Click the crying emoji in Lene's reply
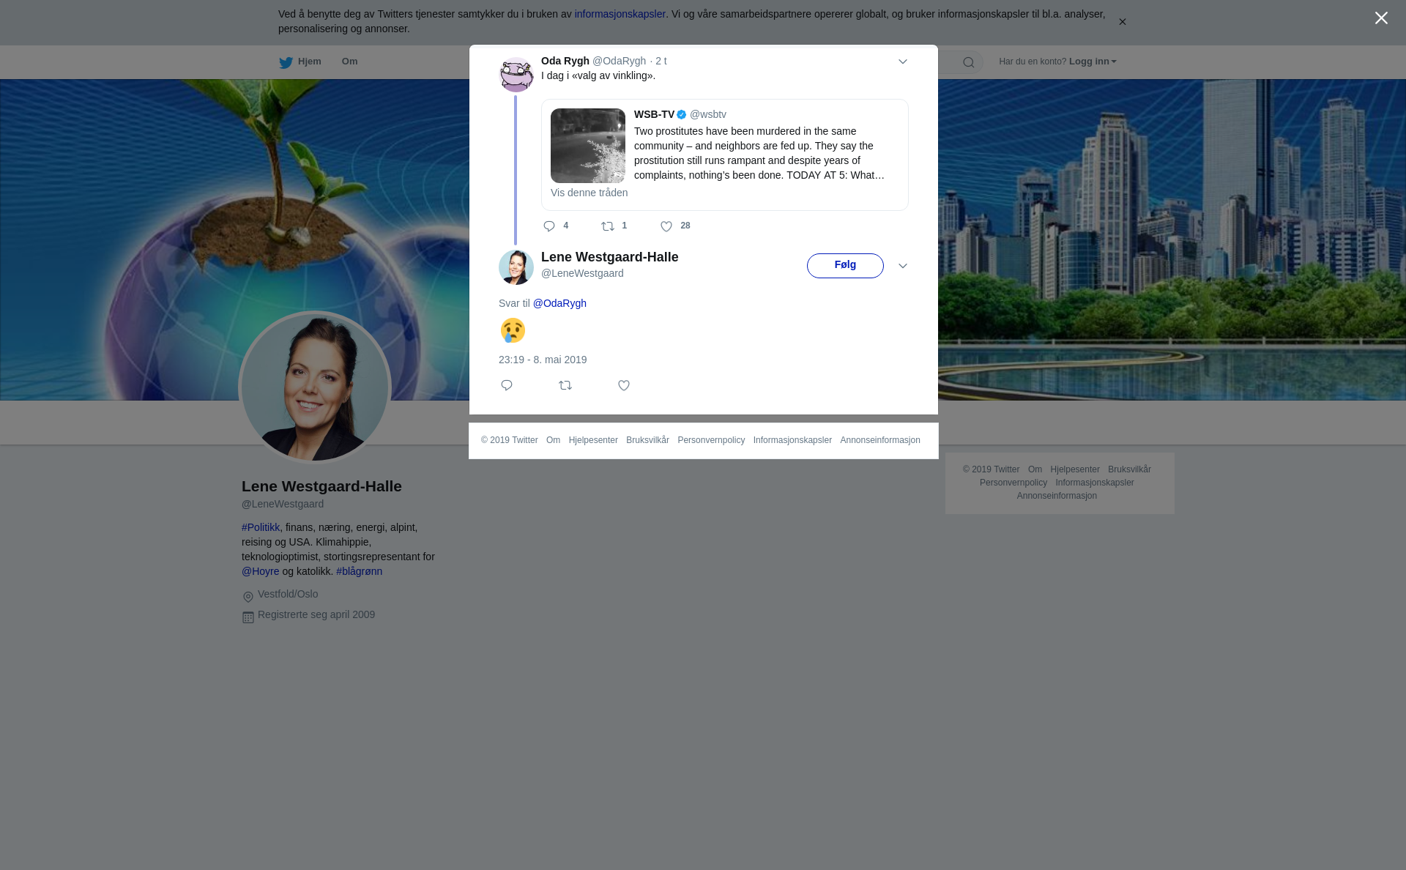This screenshot has width=1406, height=870. click(x=513, y=330)
